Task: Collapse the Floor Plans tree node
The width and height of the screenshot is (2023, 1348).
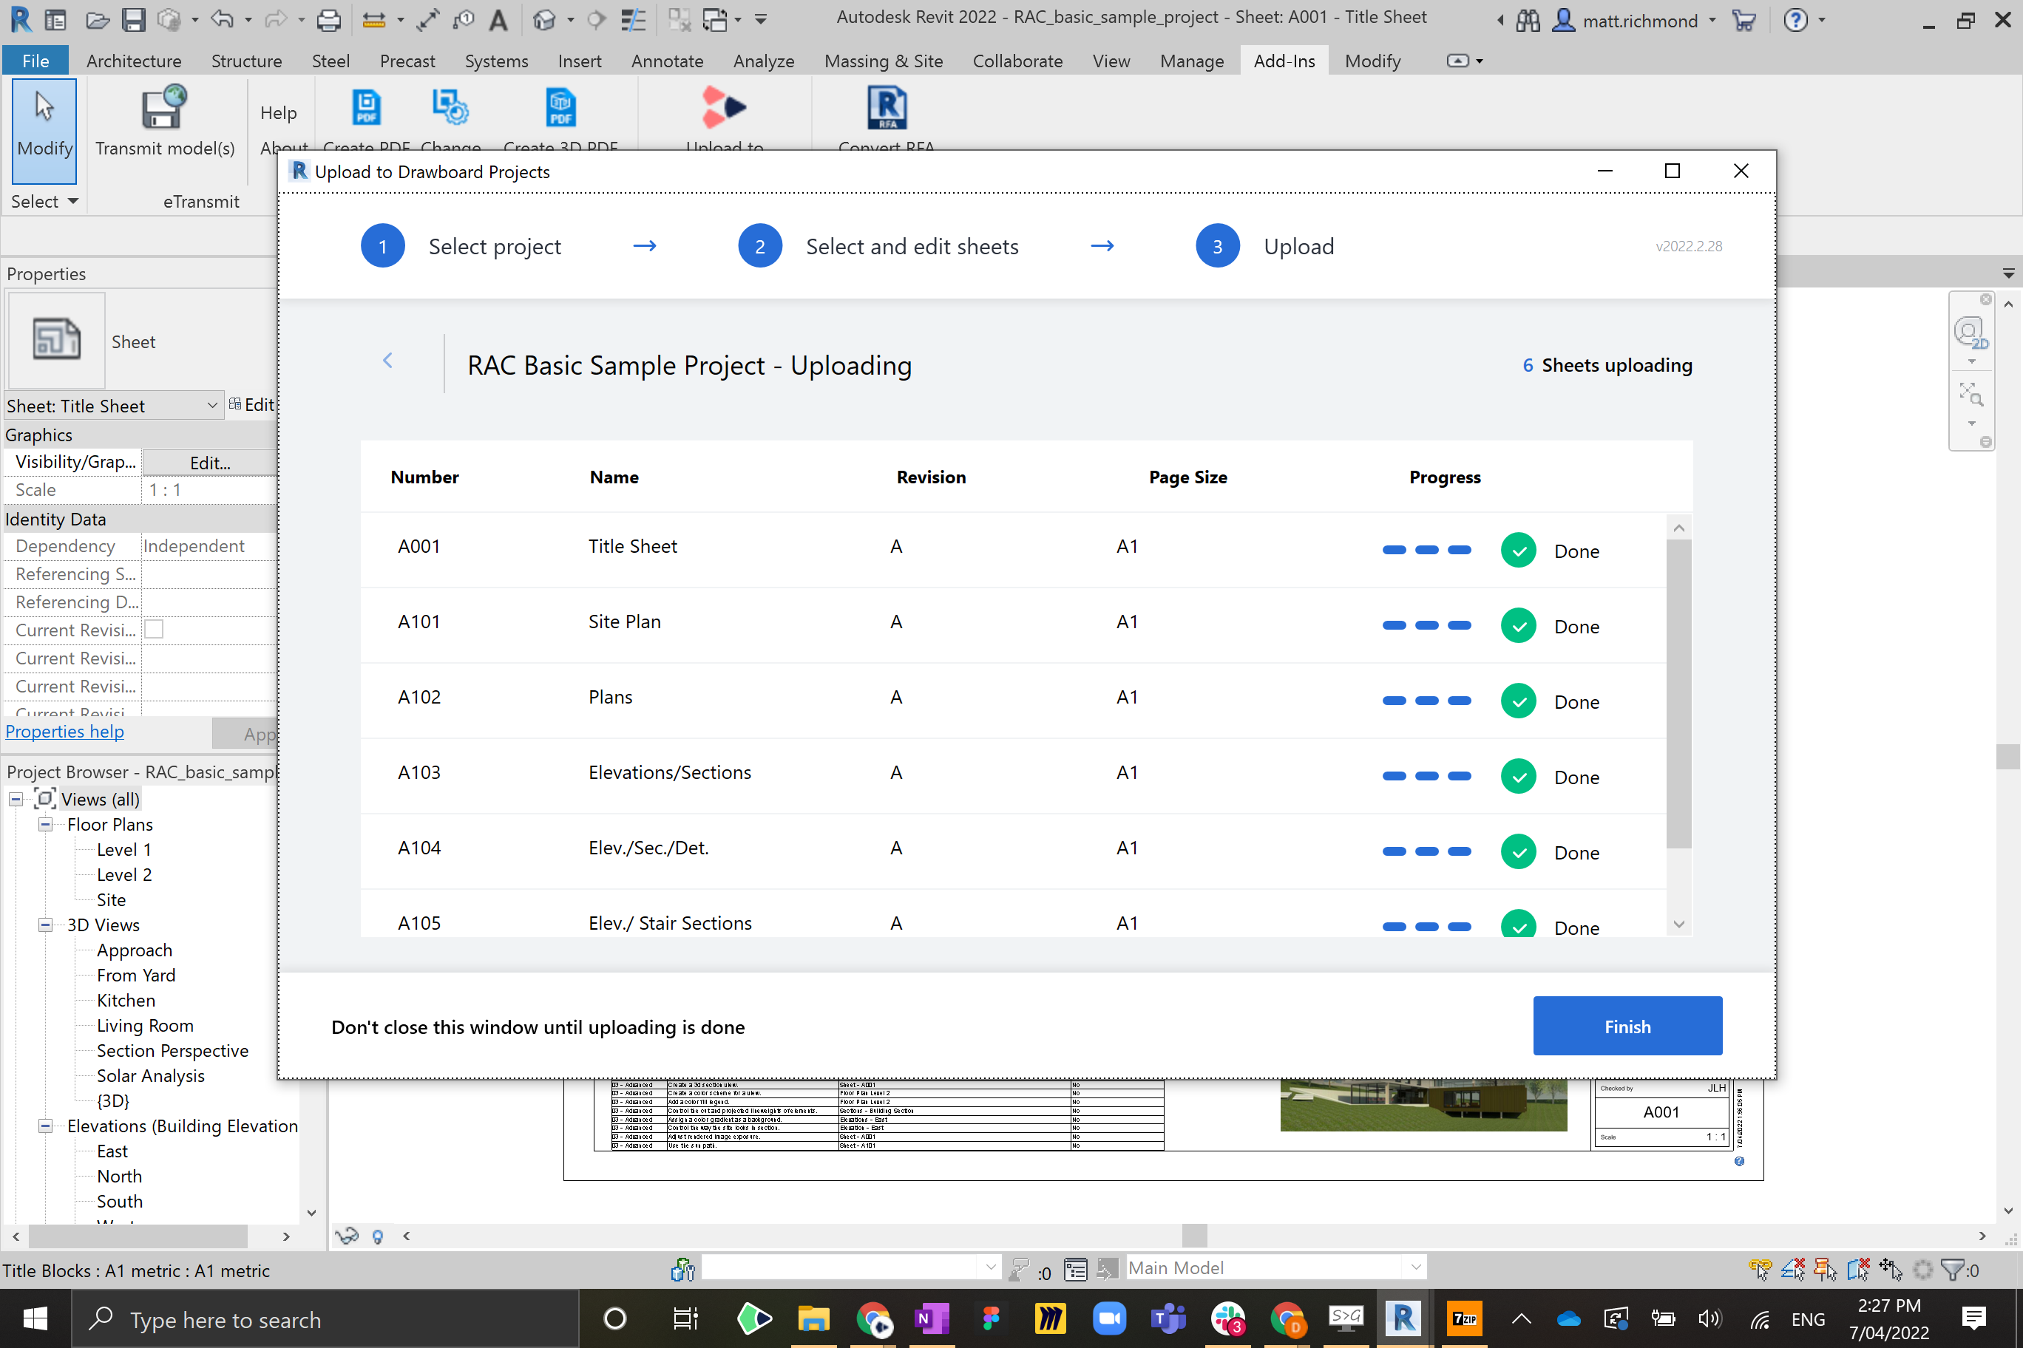Action: [44, 825]
